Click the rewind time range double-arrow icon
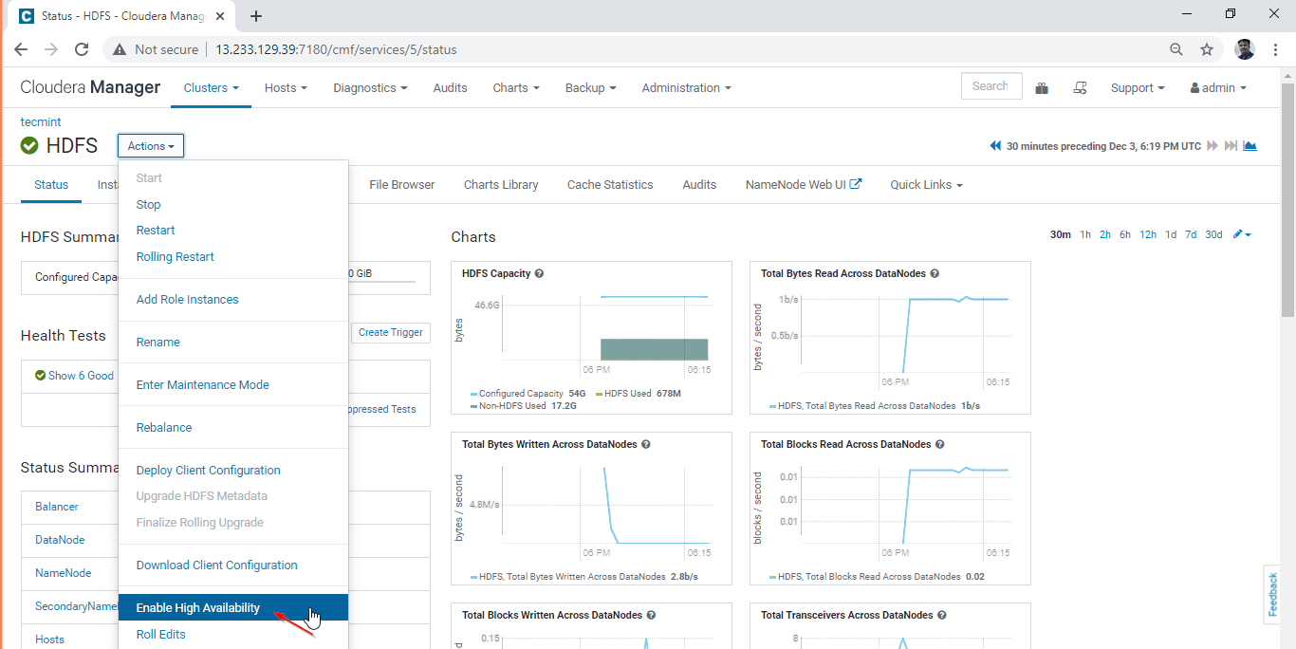 (x=995, y=146)
